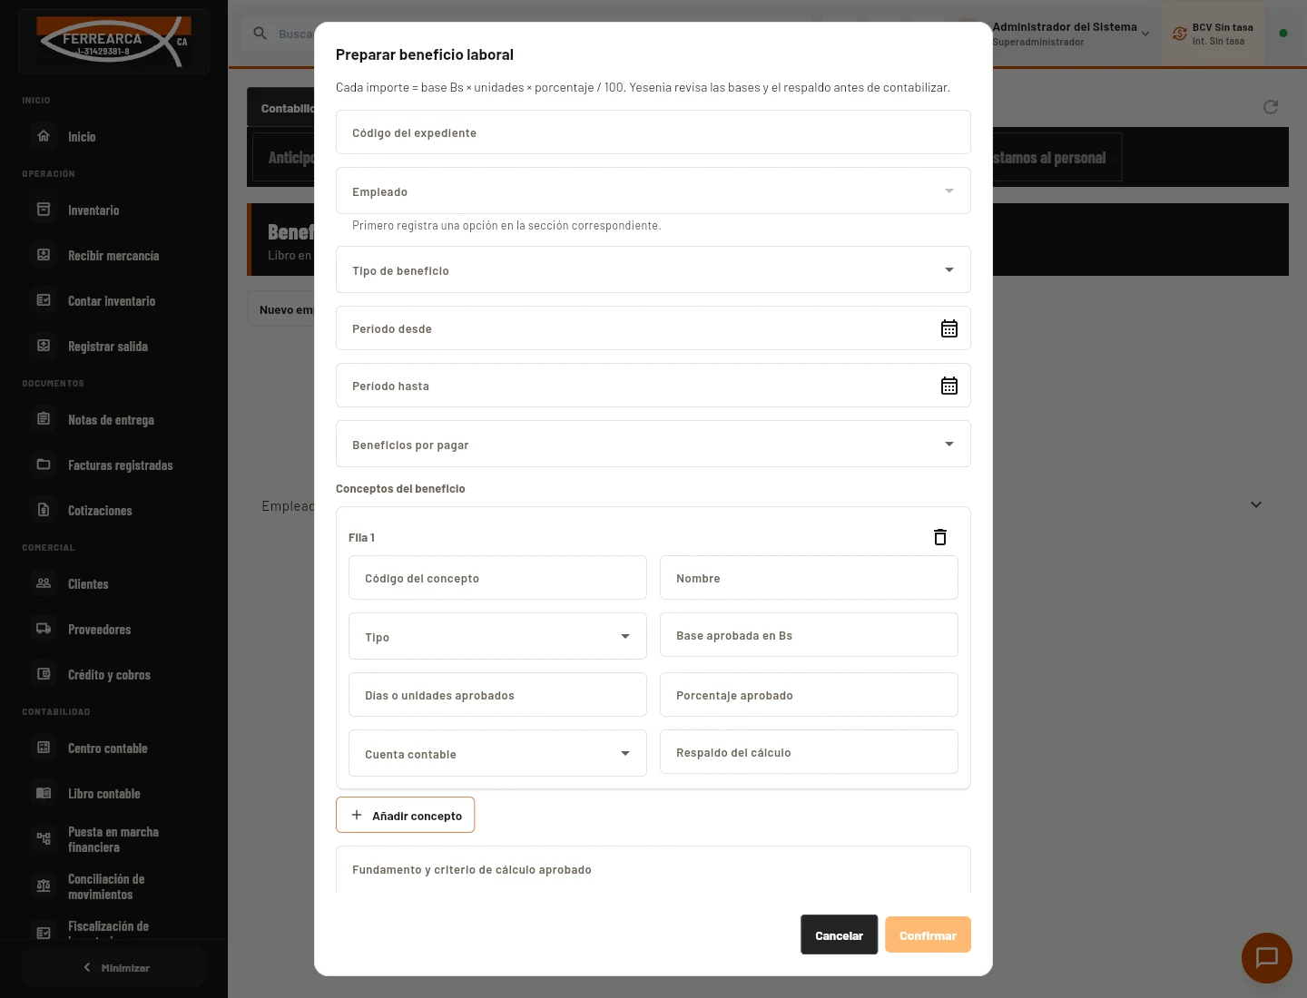Click the Libro contable book icon
This screenshot has width=1307, height=998.
click(x=44, y=793)
